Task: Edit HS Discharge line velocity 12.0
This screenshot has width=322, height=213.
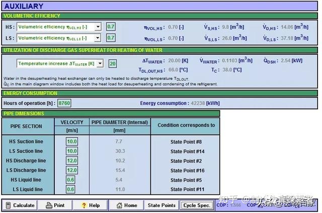Action: coord(72,161)
